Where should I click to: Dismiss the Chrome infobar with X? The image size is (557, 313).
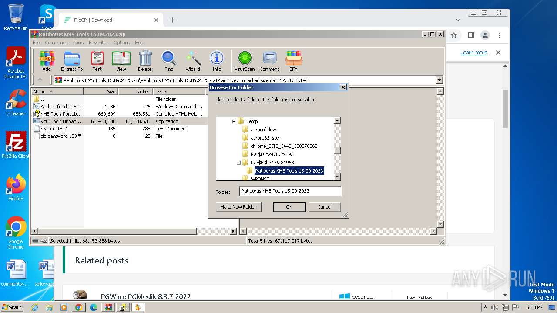[x=498, y=53]
